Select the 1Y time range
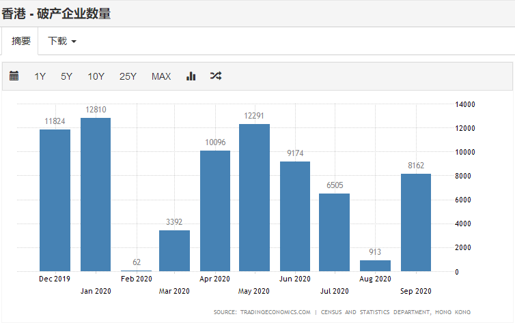 [x=40, y=76]
